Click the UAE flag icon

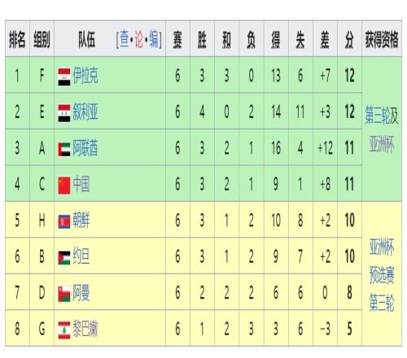click(x=64, y=150)
